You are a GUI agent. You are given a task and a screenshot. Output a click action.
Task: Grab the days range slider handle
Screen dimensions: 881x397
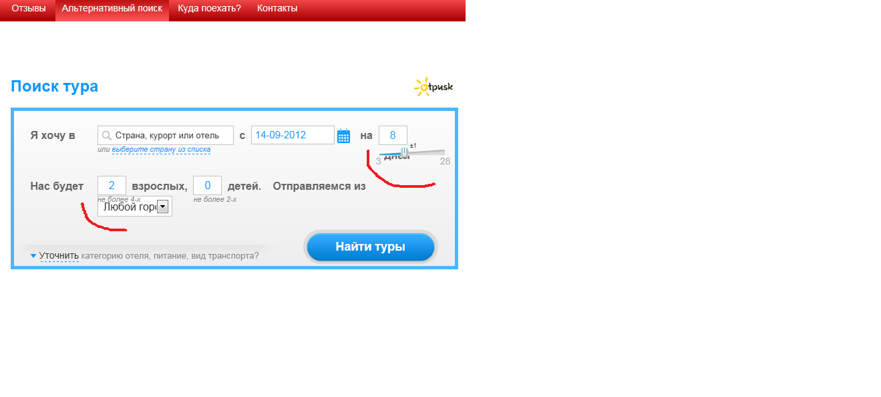[x=405, y=152]
